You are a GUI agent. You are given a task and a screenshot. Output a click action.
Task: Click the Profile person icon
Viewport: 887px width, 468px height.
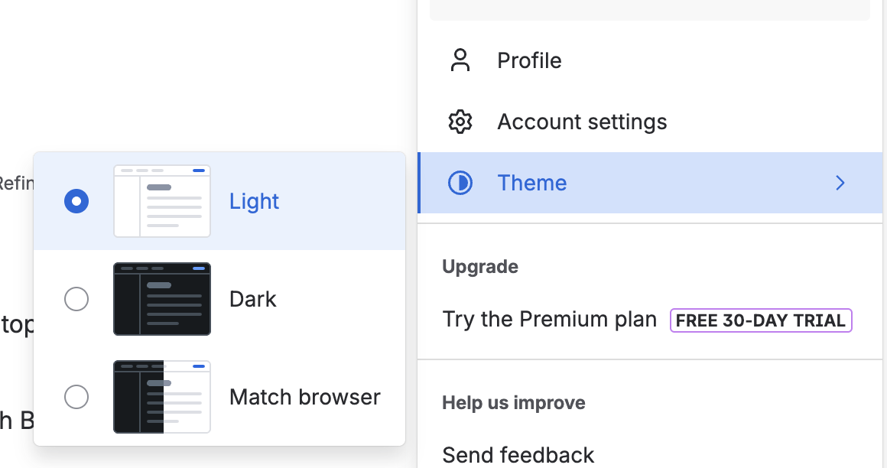(x=460, y=60)
